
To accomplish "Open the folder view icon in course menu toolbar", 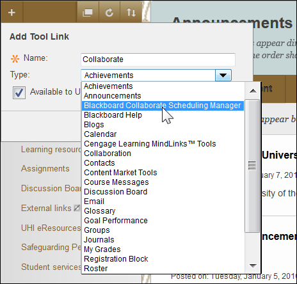I will pyautogui.click(x=88, y=13).
